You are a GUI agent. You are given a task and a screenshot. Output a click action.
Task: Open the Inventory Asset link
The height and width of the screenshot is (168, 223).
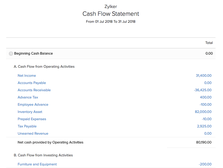(30, 112)
